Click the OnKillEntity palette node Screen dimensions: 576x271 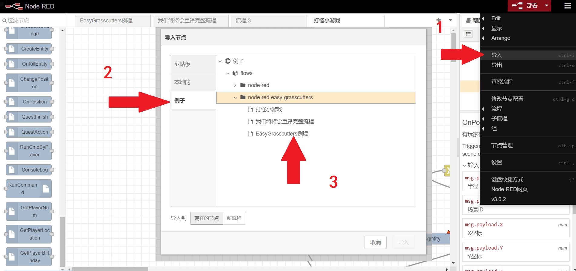point(29,64)
